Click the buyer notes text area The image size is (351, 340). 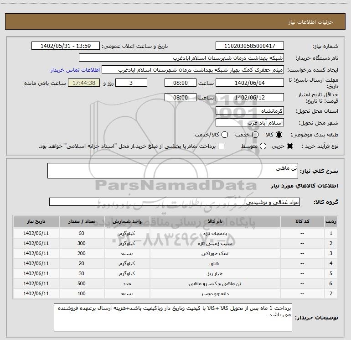173,317
